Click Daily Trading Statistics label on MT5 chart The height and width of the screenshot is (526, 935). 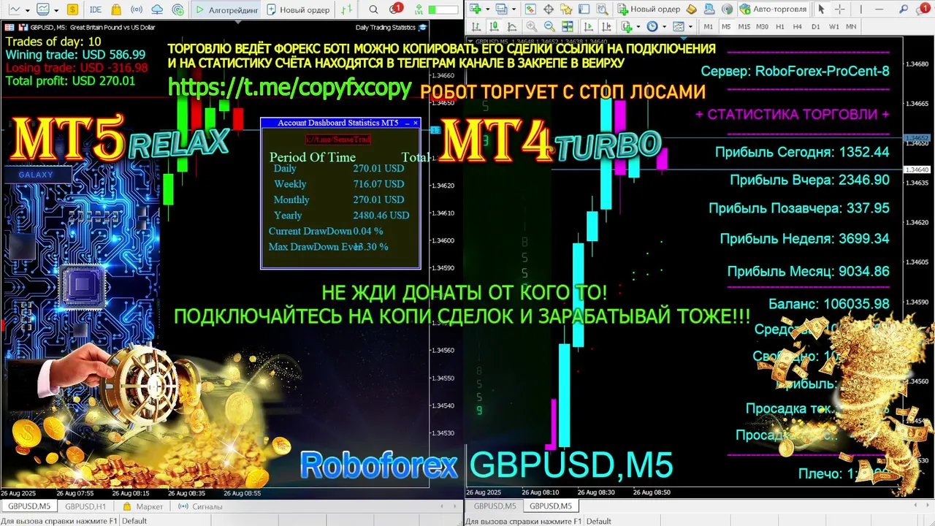point(386,27)
